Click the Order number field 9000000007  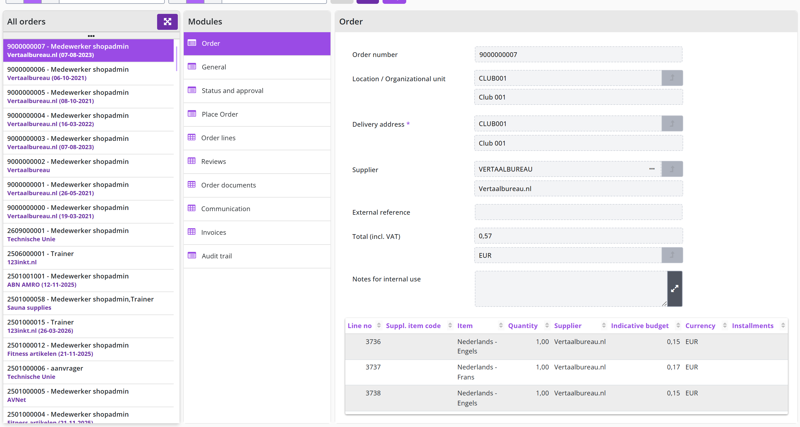tap(578, 55)
